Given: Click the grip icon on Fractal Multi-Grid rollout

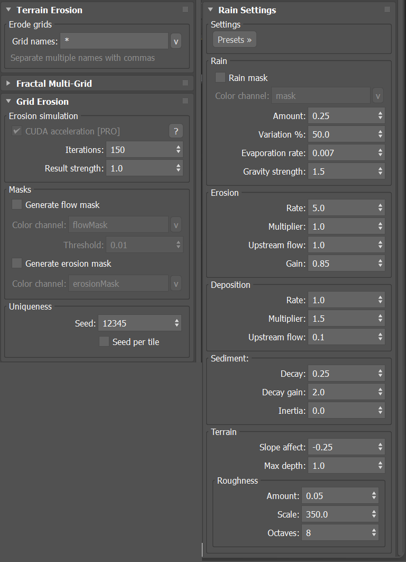Looking at the screenshot, I should pos(185,83).
